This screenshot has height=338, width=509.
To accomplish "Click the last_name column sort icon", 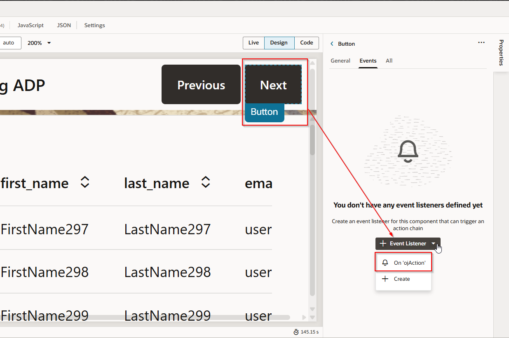I will 206,182.
